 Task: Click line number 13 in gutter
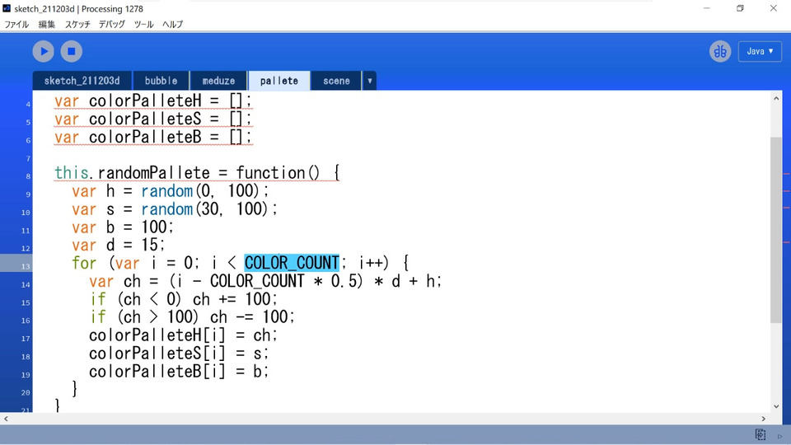(x=26, y=266)
